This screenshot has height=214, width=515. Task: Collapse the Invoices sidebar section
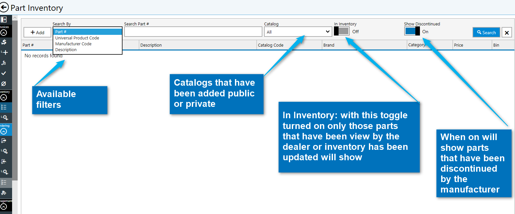pyautogui.click(x=4, y=33)
